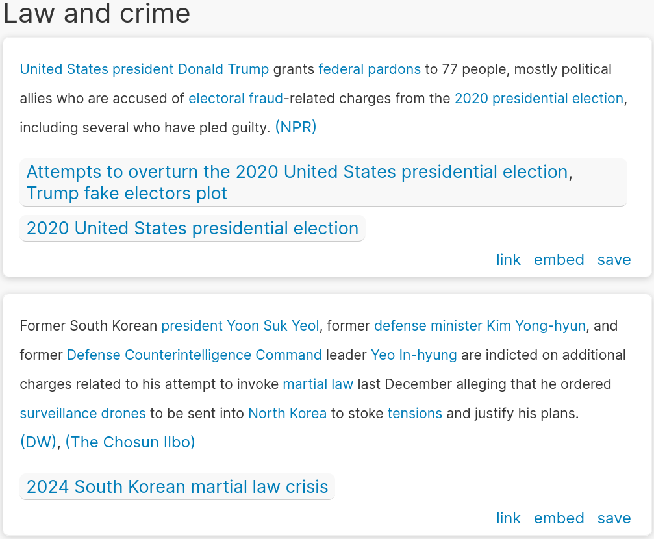654x539 pixels.
Task: Click the defense minister Kim Yong-hyun link
Action: pyautogui.click(x=478, y=325)
